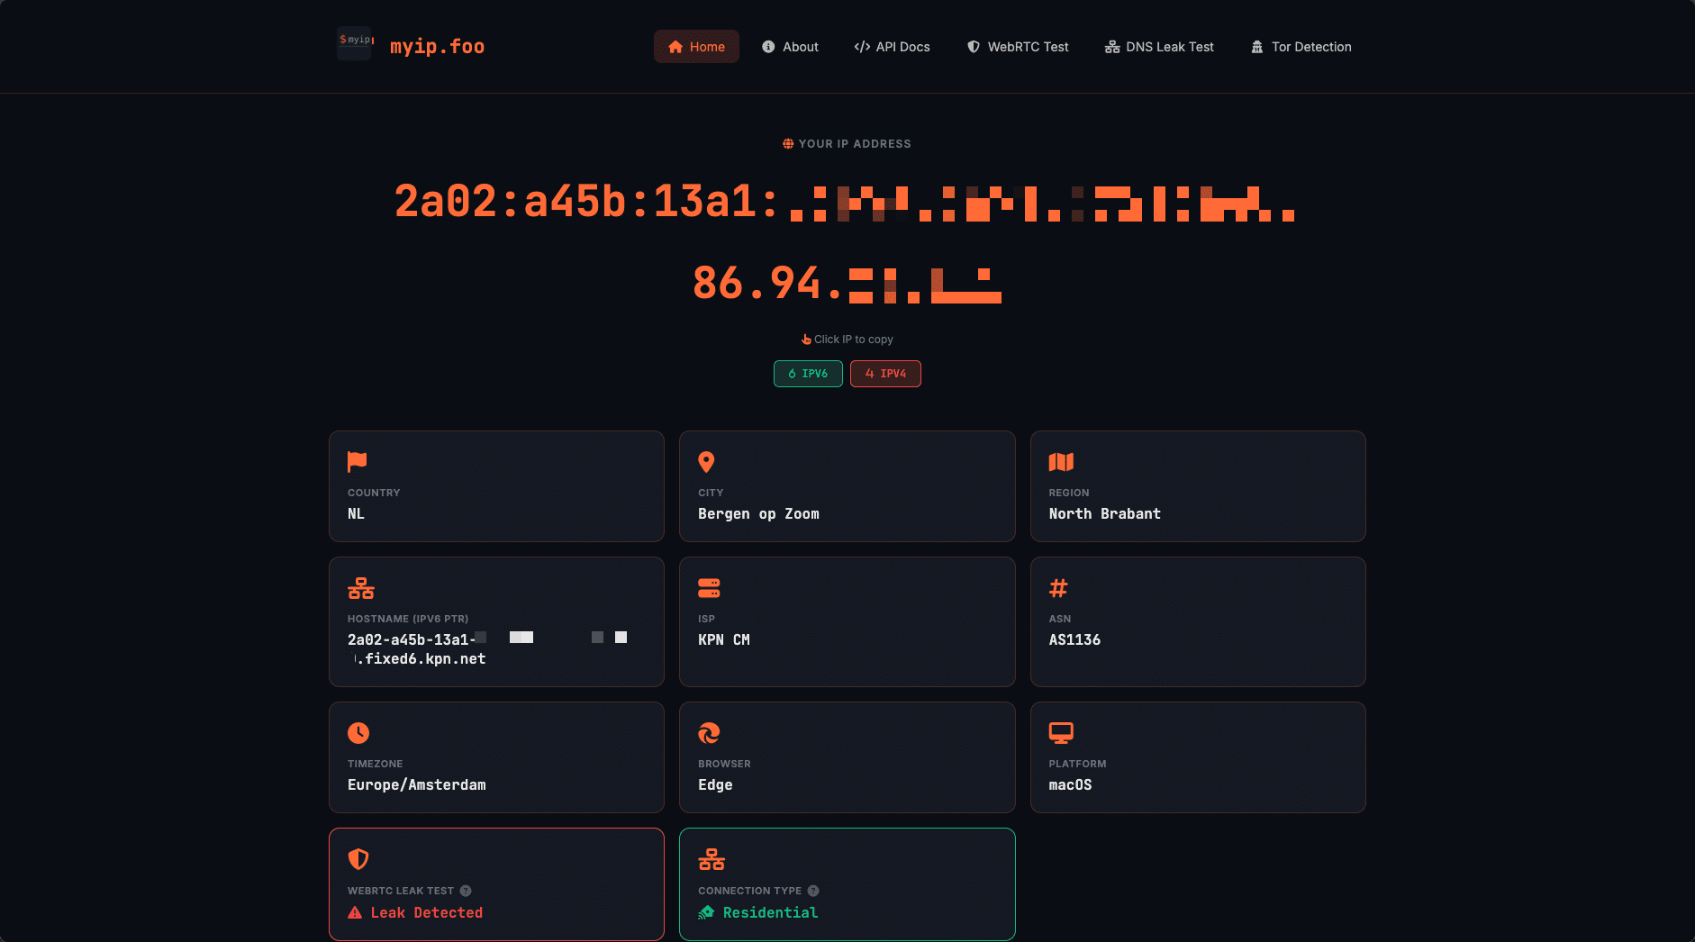Click the globe icon next to Your IP Address

coord(788,144)
